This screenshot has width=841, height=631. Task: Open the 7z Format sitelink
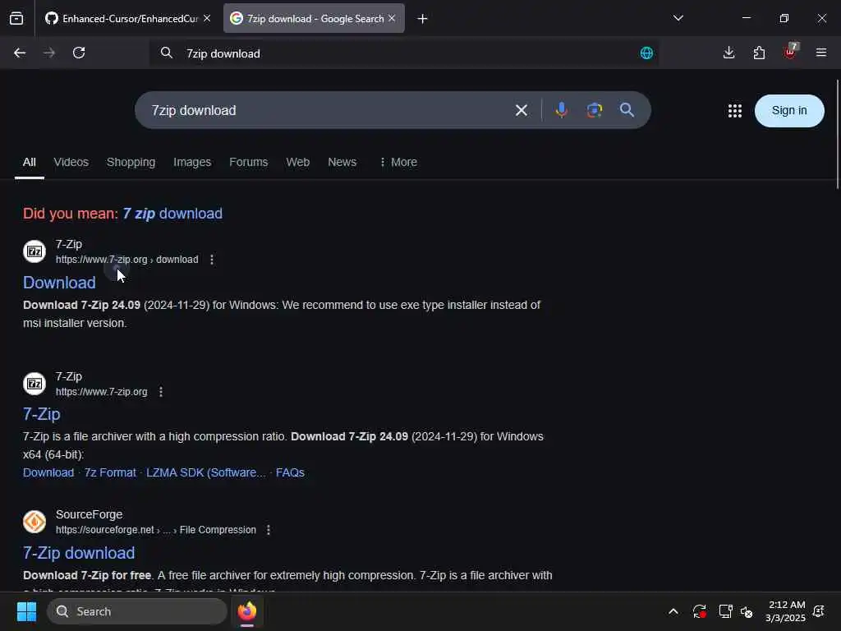110,472
